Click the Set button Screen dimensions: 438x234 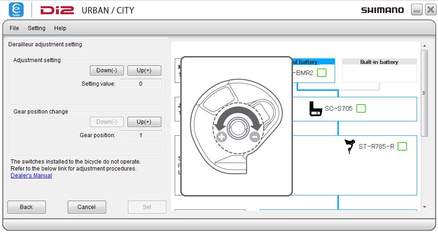point(147,207)
